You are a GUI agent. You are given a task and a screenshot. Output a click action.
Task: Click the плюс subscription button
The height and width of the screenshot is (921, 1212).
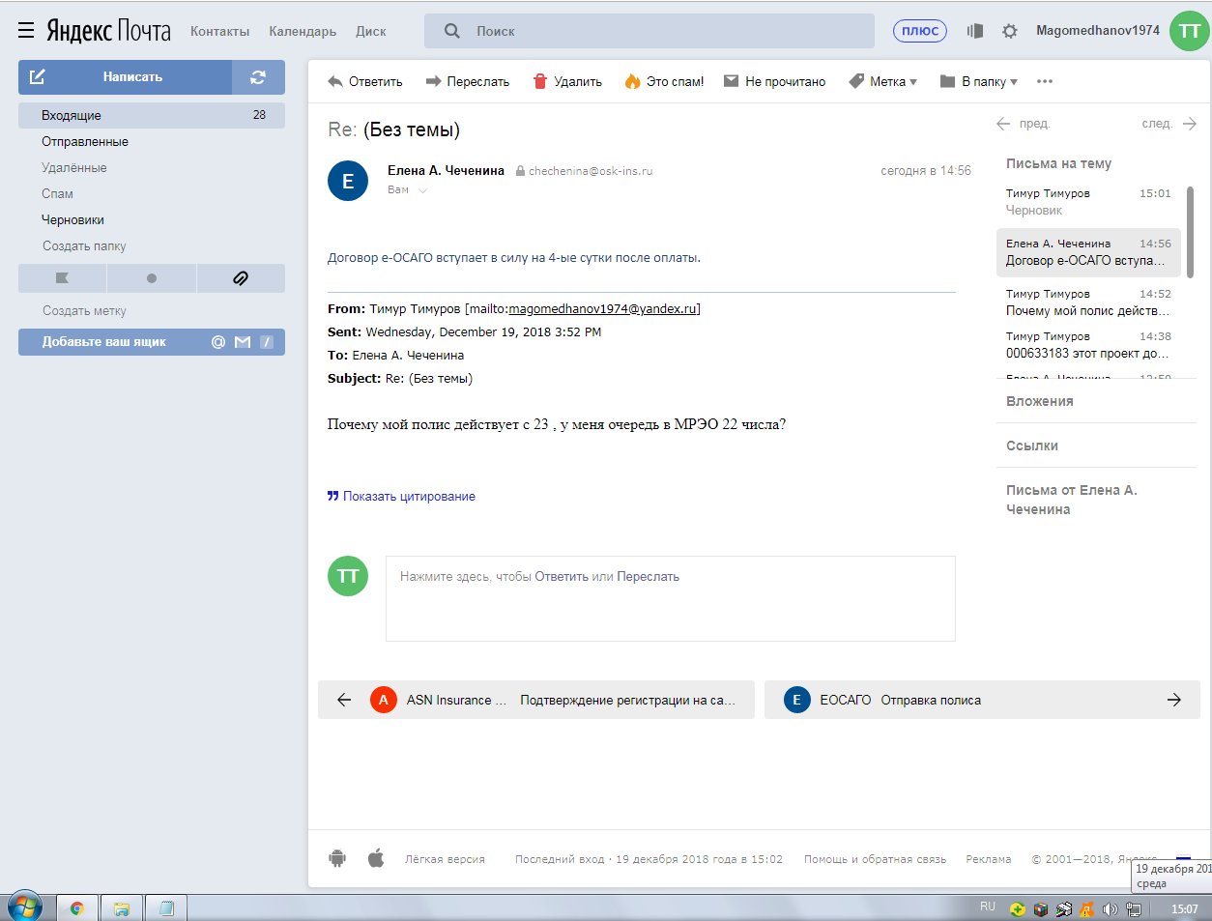(x=919, y=31)
